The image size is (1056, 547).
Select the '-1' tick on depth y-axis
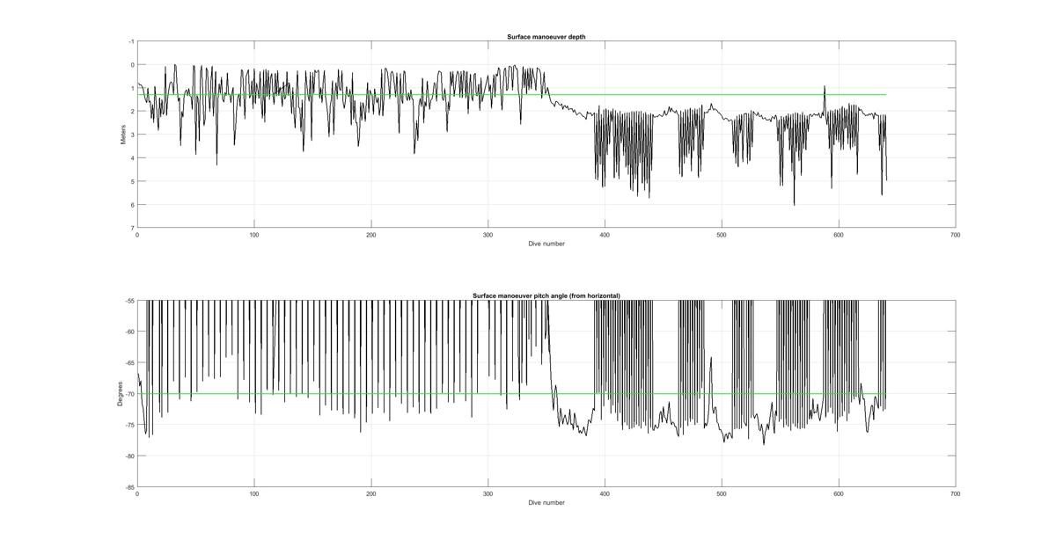[130, 41]
